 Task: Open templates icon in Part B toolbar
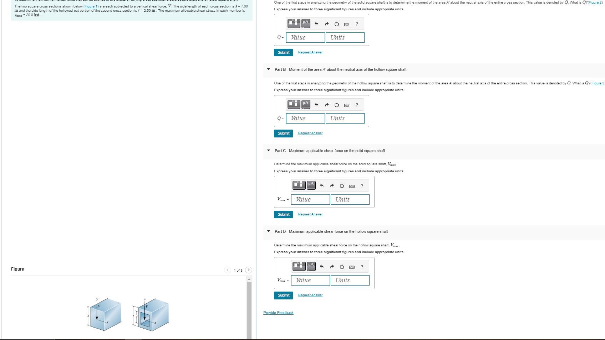coord(294,104)
